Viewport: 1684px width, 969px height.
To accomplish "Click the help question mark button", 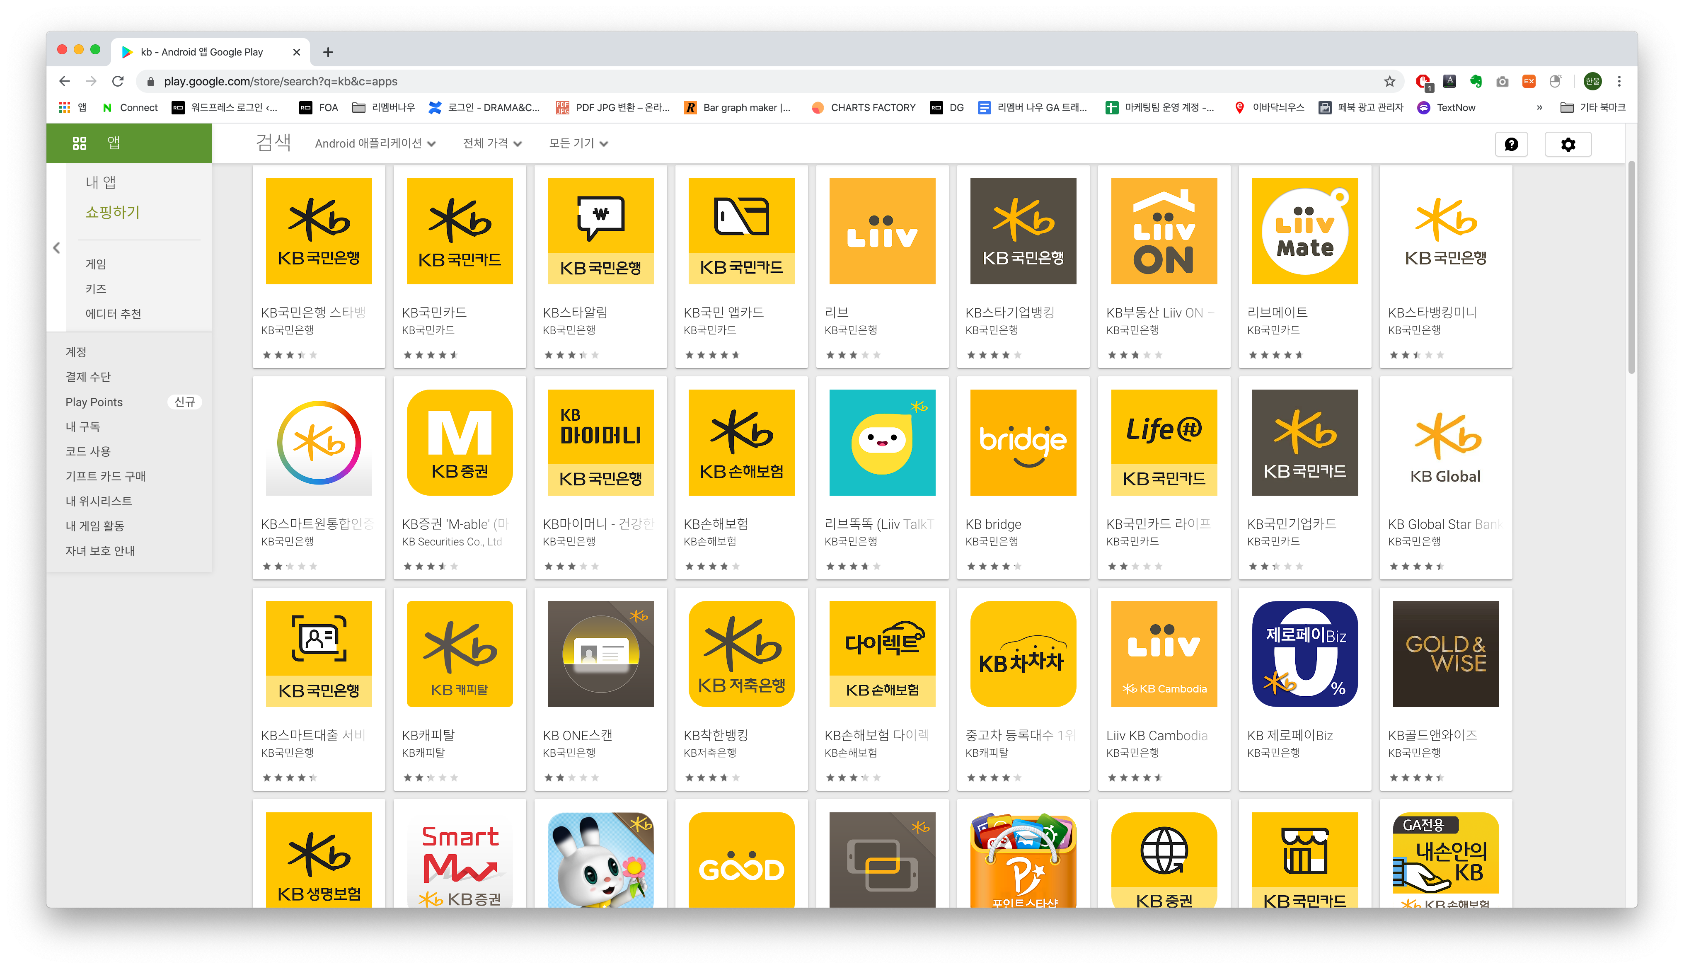I will [1511, 144].
